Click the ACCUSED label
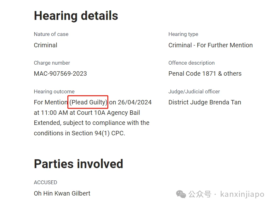This screenshot has height=205, width=273. [x=45, y=182]
